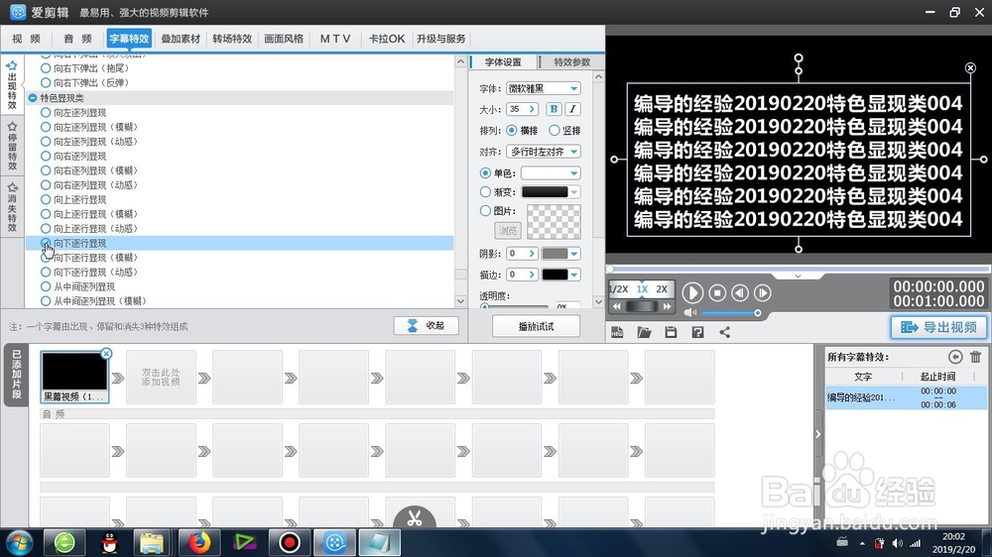Save the project with floppy disk icon
This screenshot has width=992, height=557.
pos(671,333)
